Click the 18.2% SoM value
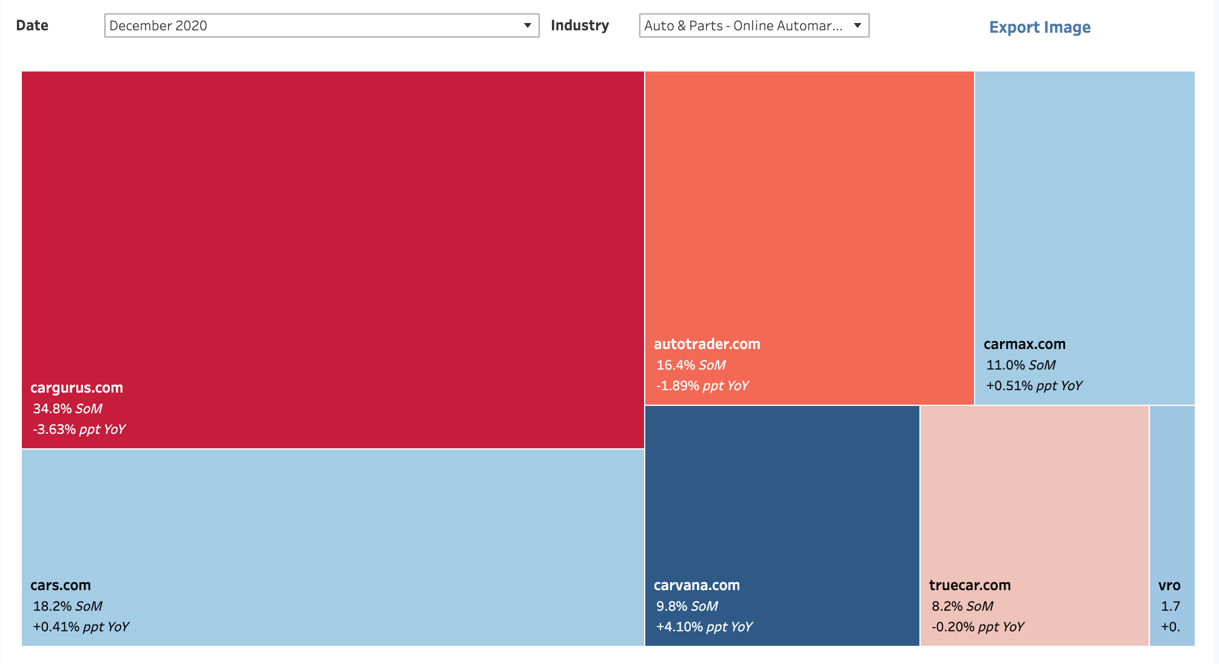Viewport: 1219px width, 664px height. pos(67,606)
